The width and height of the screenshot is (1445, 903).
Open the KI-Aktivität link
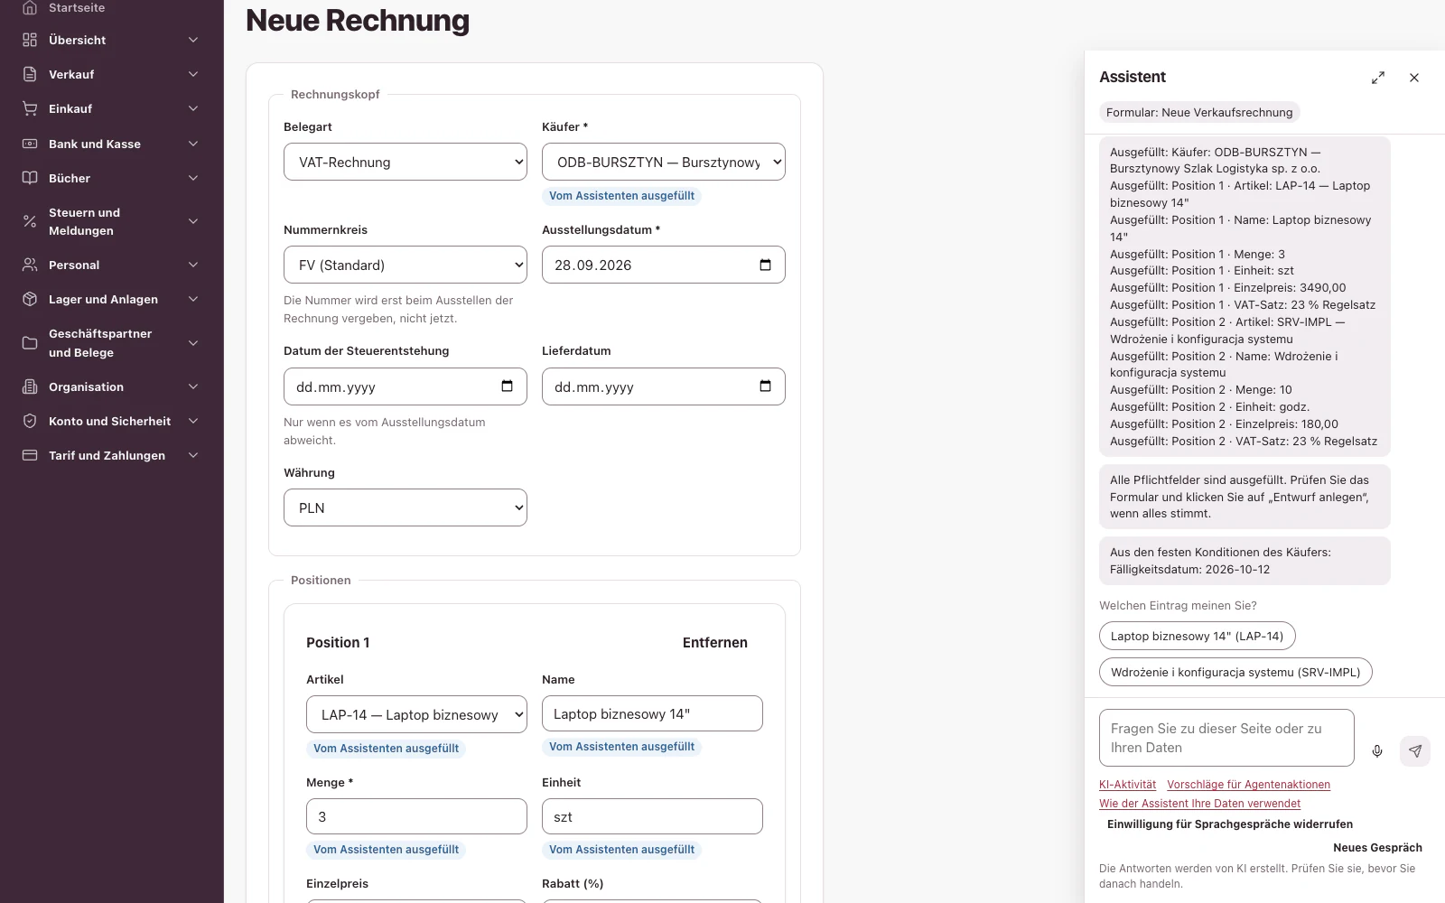[1127, 785]
